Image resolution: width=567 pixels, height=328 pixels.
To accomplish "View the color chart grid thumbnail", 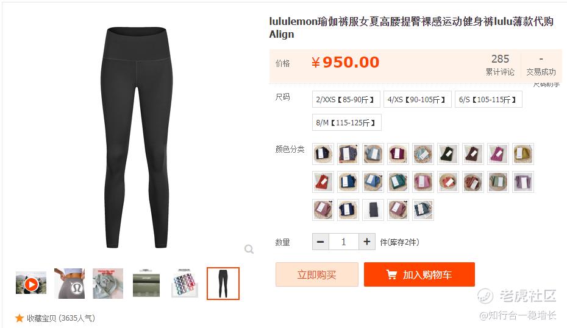I will [184, 284].
